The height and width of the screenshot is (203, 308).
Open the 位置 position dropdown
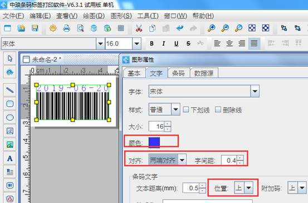pos(248,187)
